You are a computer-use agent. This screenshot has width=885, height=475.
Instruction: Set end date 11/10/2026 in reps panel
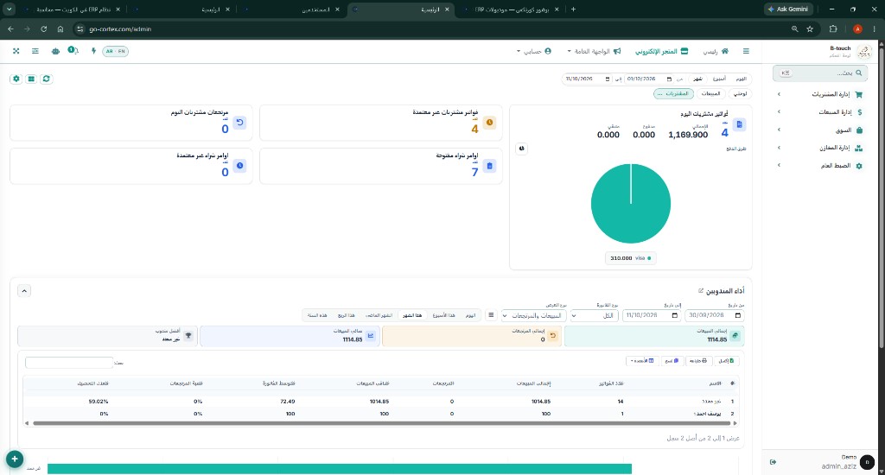(x=652, y=316)
